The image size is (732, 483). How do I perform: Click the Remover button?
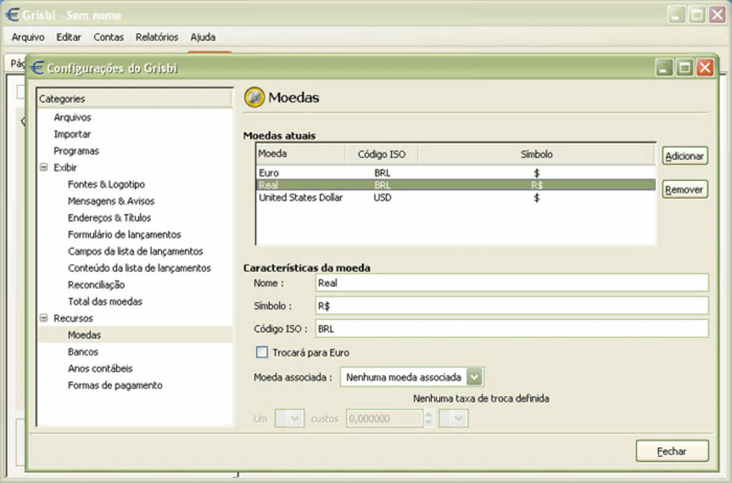pos(685,189)
